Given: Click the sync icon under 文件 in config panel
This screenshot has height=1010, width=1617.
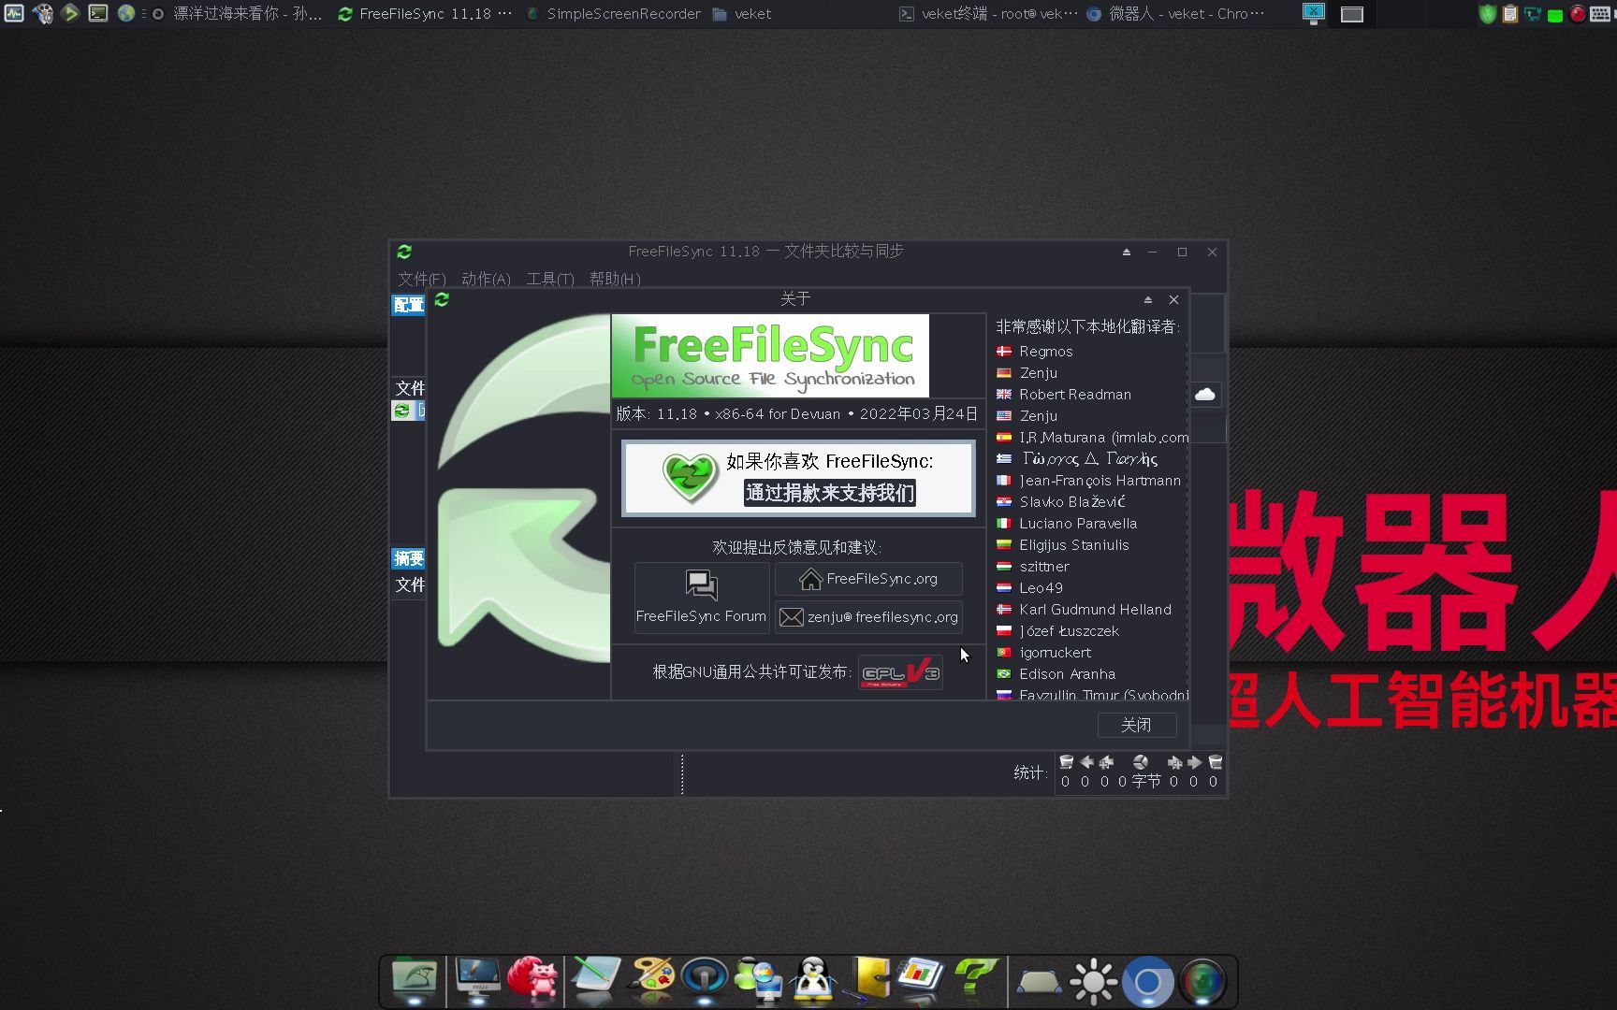Looking at the screenshot, I should pos(401,411).
